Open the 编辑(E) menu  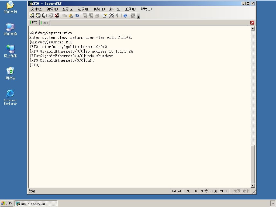(52, 9)
